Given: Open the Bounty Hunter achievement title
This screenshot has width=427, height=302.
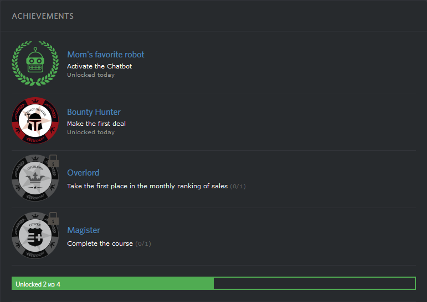Looking at the screenshot, I should click(94, 112).
